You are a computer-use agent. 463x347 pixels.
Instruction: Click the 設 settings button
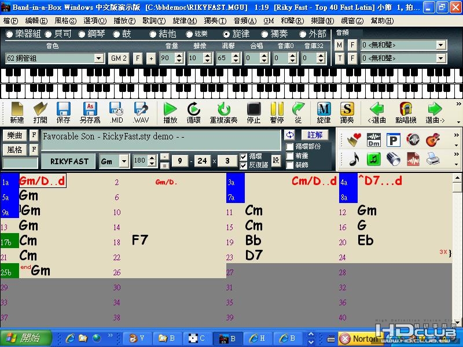point(276,161)
